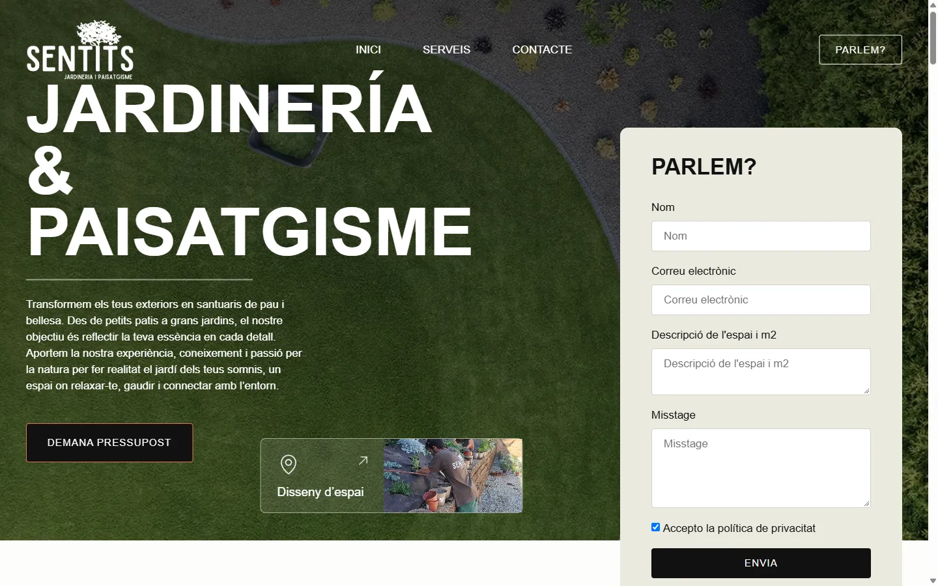Click the 'PARLEM?' form heading
The height and width of the screenshot is (586, 938).
click(704, 167)
